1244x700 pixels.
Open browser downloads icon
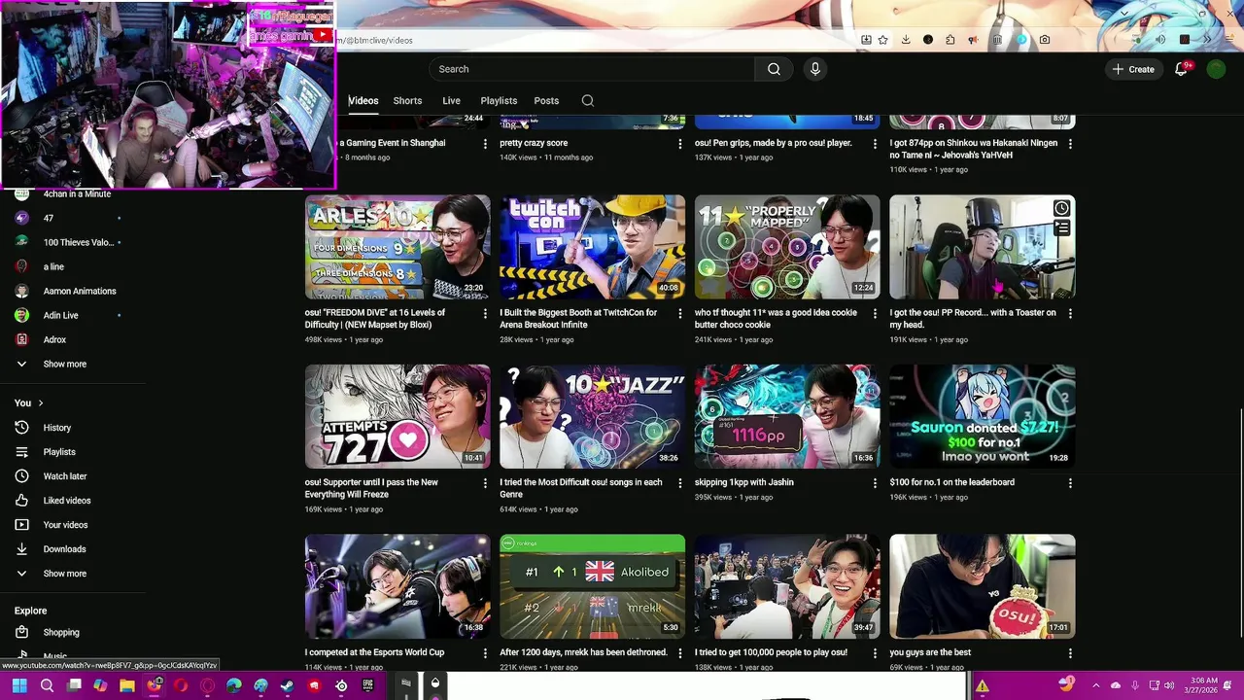pyautogui.click(x=906, y=40)
